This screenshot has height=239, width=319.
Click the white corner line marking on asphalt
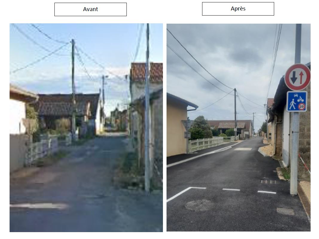pyautogui.click(x=186, y=194)
